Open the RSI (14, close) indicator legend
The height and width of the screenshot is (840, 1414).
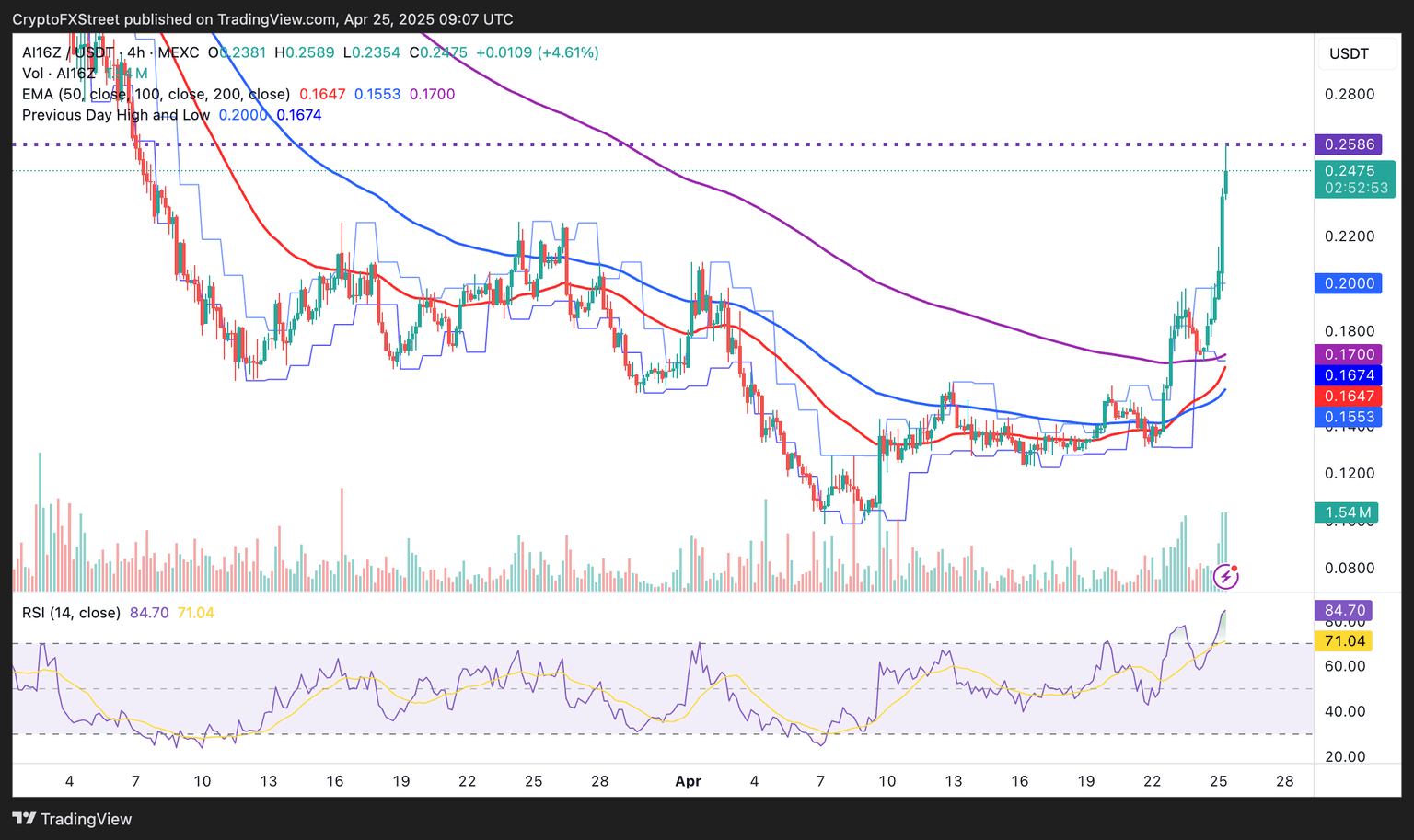pyautogui.click(x=71, y=613)
